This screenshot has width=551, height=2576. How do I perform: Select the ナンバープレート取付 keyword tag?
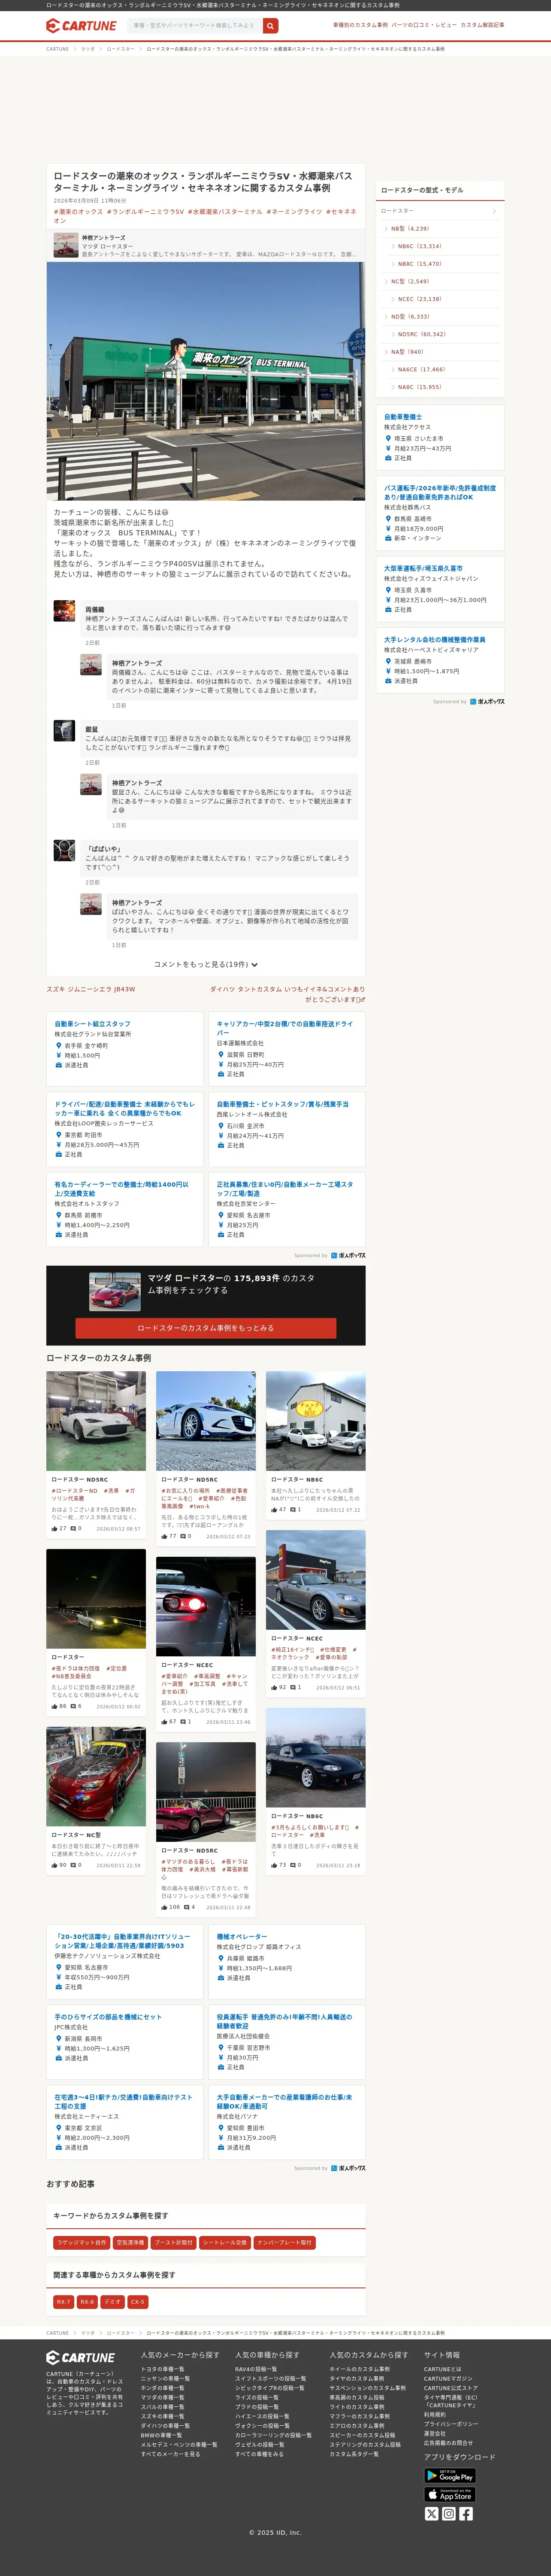pos(285,2242)
